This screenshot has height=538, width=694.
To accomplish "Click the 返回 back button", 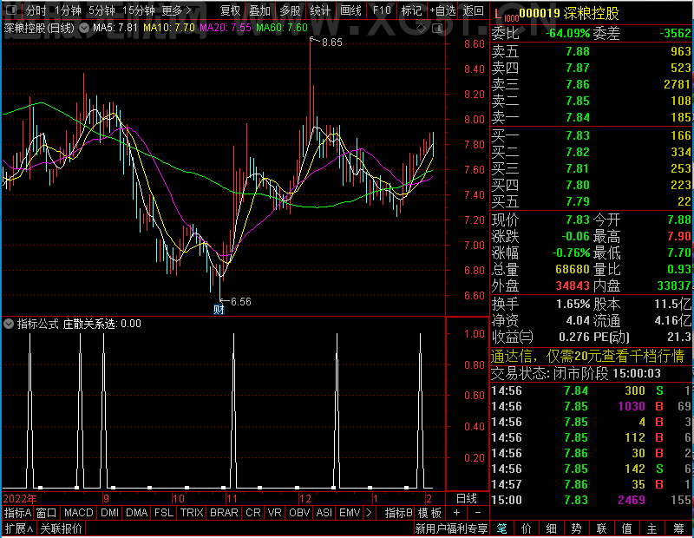I will 473,10.
